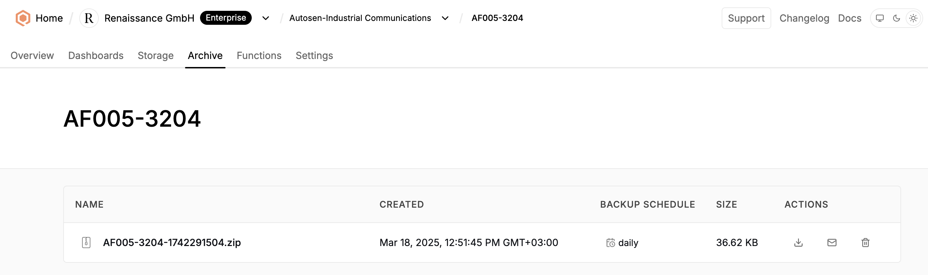Open the Docs link
The height and width of the screenshot is (275, 928).
pos(849,18)
